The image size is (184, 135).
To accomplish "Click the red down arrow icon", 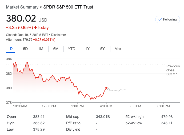I will pos(35,28).
